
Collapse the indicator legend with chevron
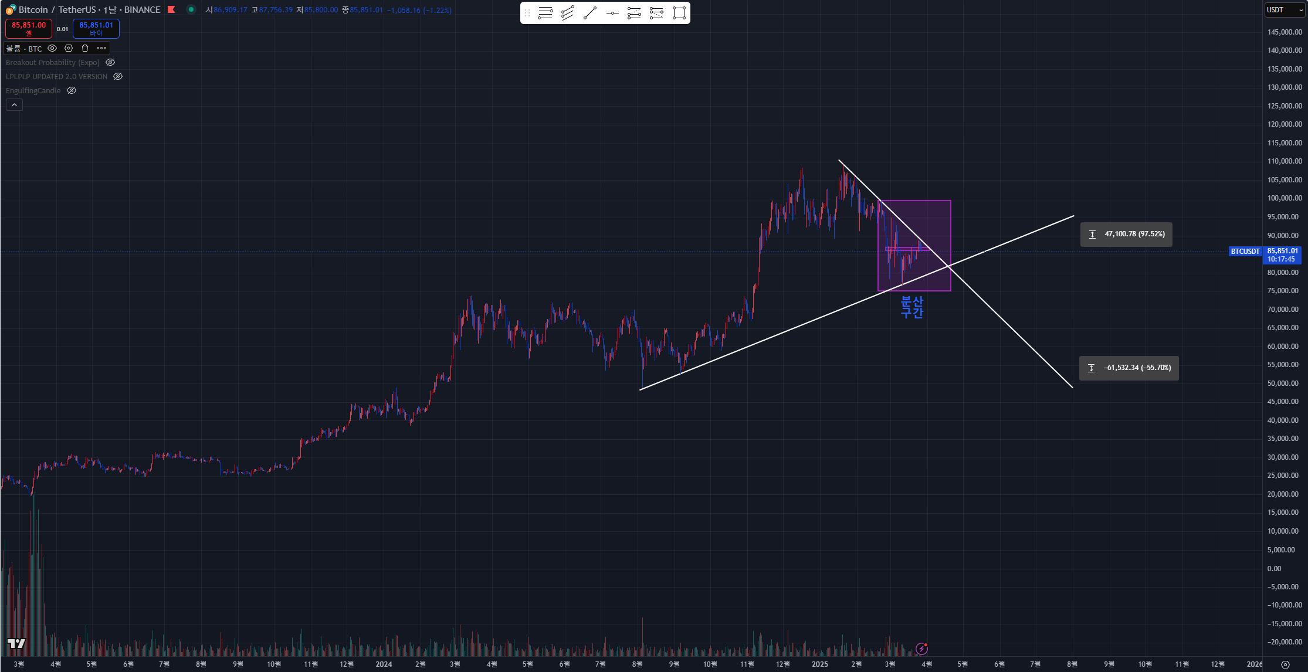(14, 104)
